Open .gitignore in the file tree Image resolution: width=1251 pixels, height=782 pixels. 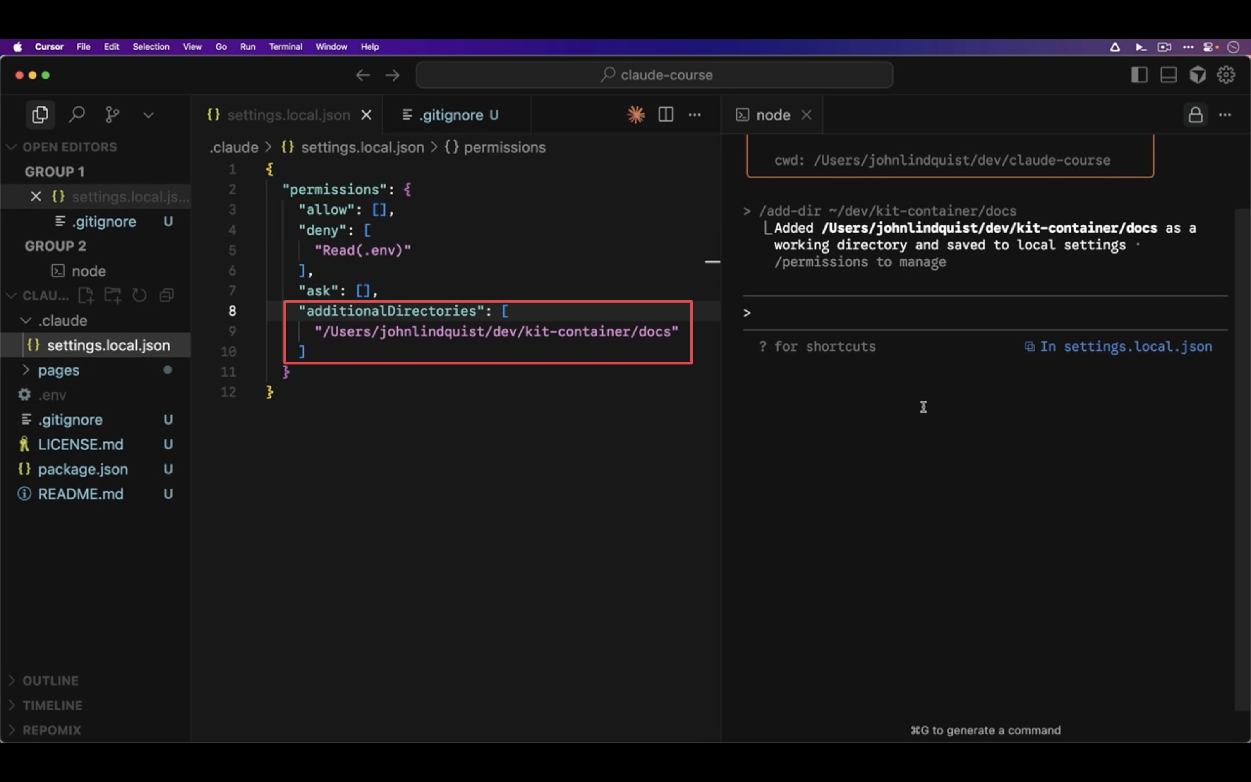coord(96,420)
